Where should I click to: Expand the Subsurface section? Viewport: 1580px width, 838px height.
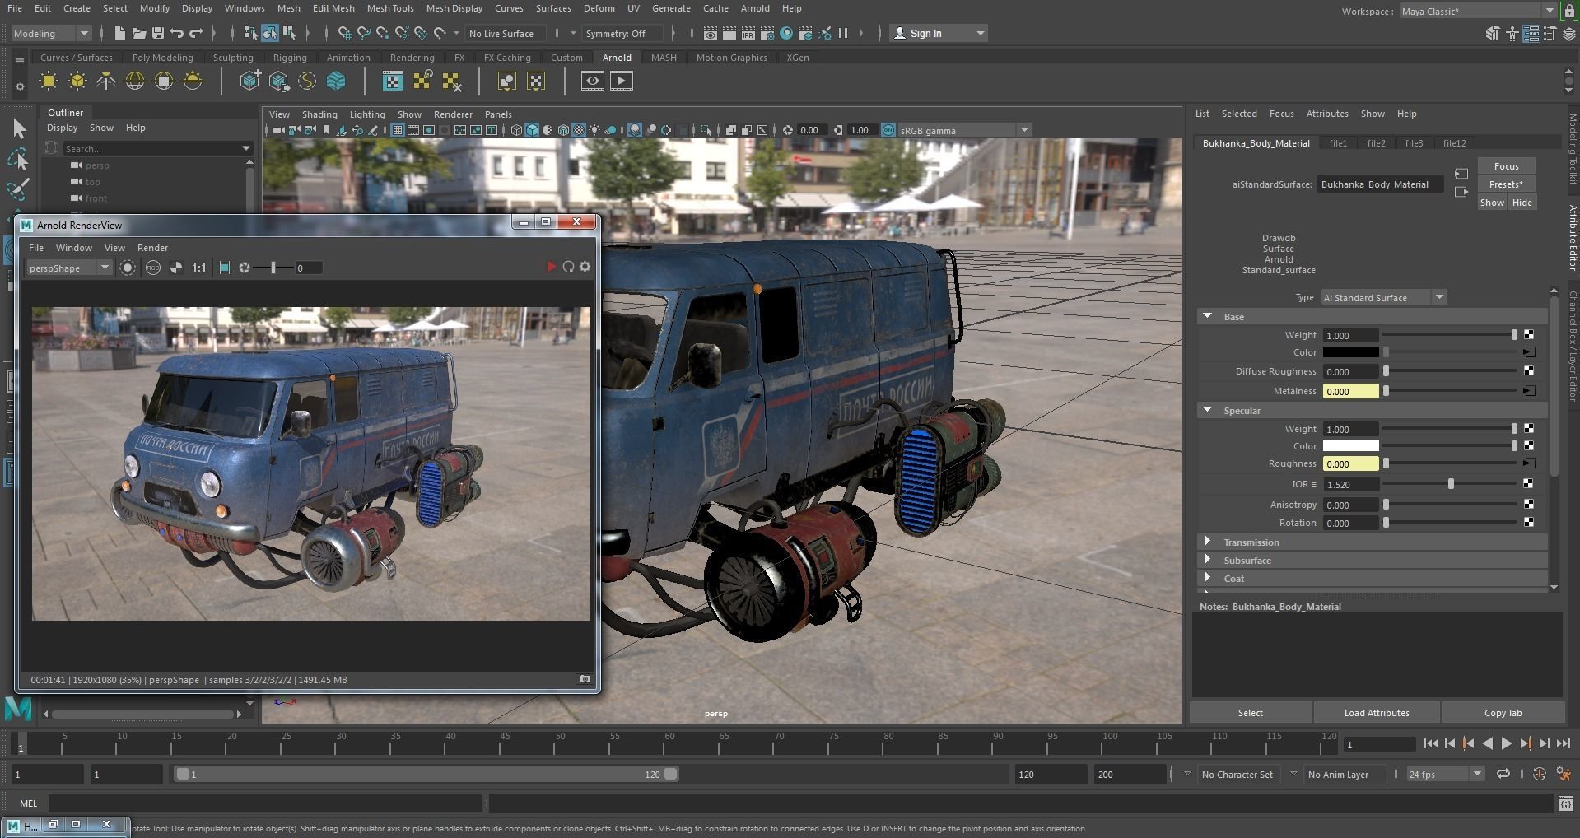tap(1207, 560)
